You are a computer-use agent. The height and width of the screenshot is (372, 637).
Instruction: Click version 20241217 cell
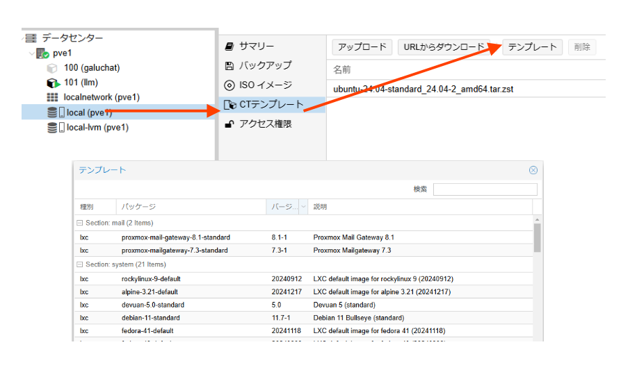point(287,291)
